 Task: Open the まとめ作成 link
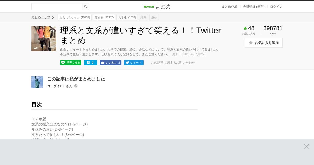(229, 7)
